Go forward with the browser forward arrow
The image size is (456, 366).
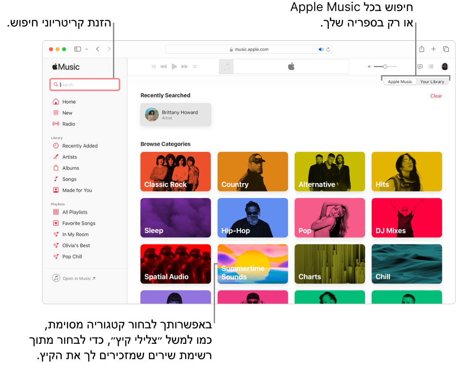(x=109, y=49)
